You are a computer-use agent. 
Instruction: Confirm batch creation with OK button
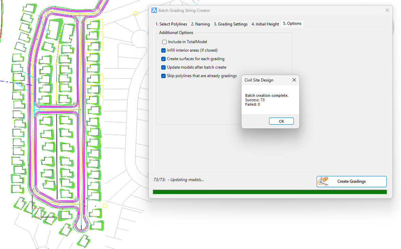tap(281, 121)
